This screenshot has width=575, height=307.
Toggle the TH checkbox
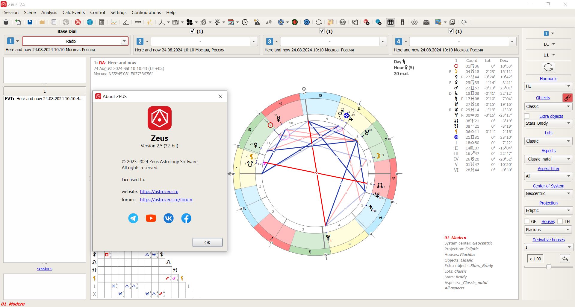[560, 221]
